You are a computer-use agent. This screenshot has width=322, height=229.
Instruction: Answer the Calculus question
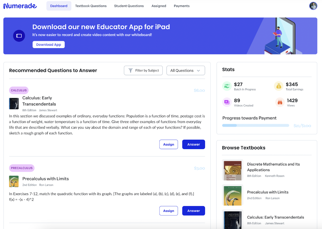point(193,145)
